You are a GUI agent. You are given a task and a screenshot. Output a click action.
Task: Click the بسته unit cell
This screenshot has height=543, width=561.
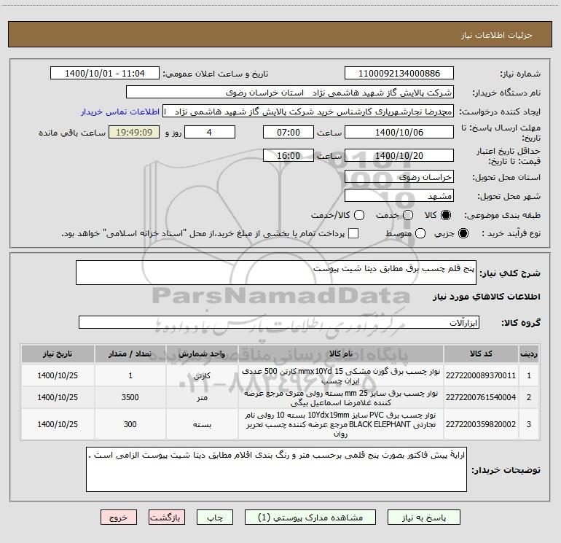[202, 424]
